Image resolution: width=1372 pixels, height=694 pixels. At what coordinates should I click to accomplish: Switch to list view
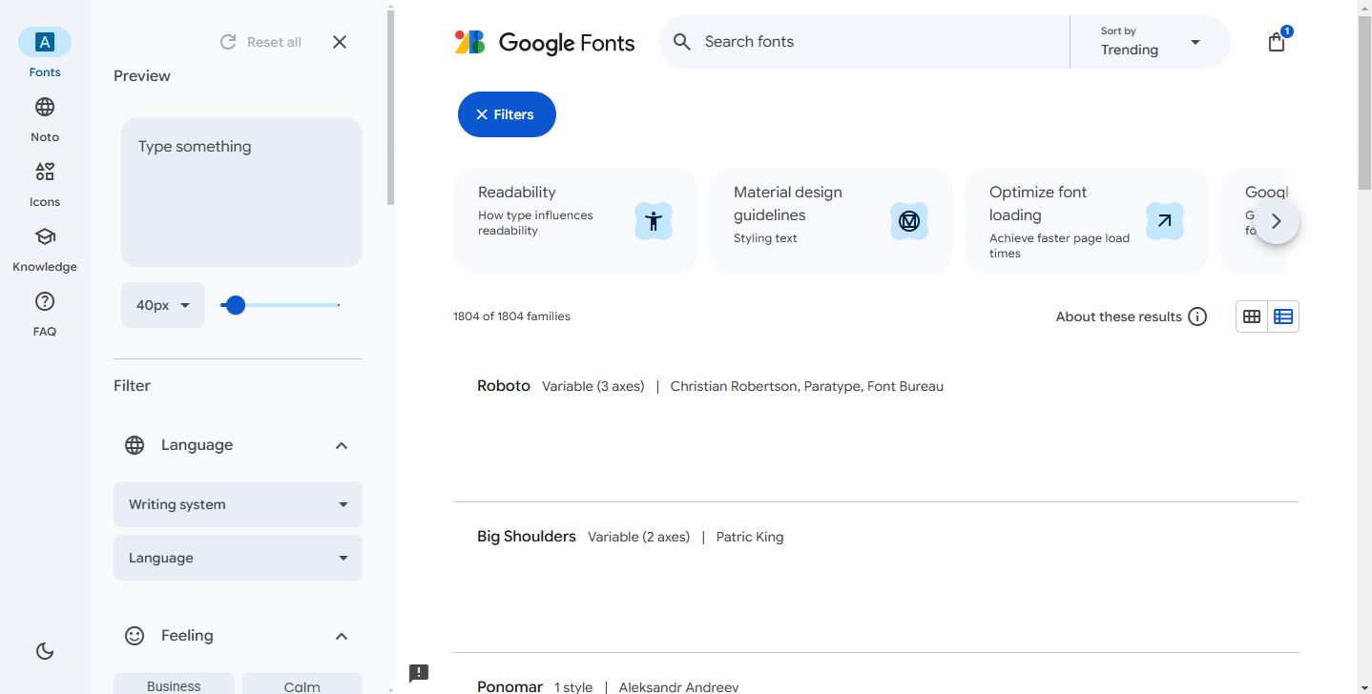pos(1283,316)
